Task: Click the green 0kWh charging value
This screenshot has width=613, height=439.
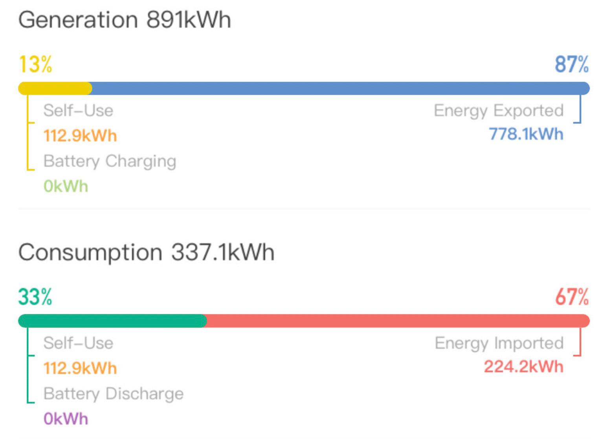Action: point(66,186)
